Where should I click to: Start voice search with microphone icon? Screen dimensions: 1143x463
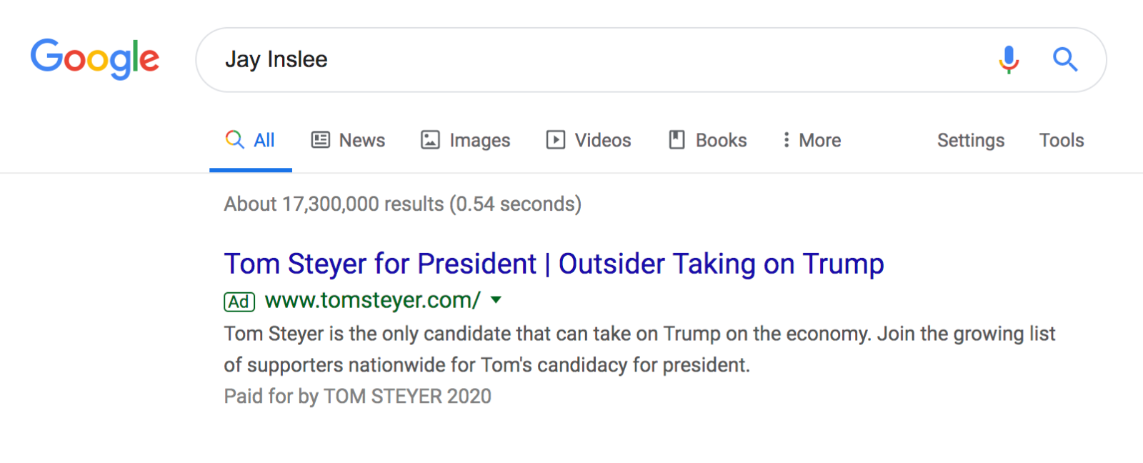click(x=1009, y=59)
